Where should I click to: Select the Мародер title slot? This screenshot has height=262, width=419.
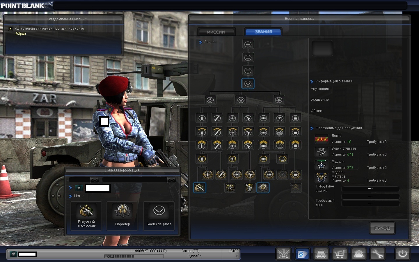coord(122,216)
